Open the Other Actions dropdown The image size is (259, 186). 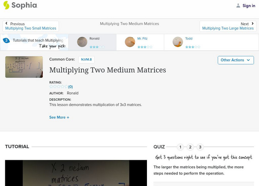pos(235,60)
